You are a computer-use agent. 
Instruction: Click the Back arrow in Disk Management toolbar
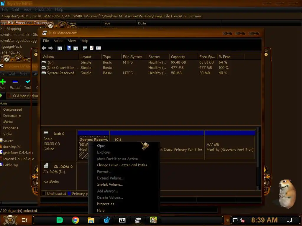point(44,48)
